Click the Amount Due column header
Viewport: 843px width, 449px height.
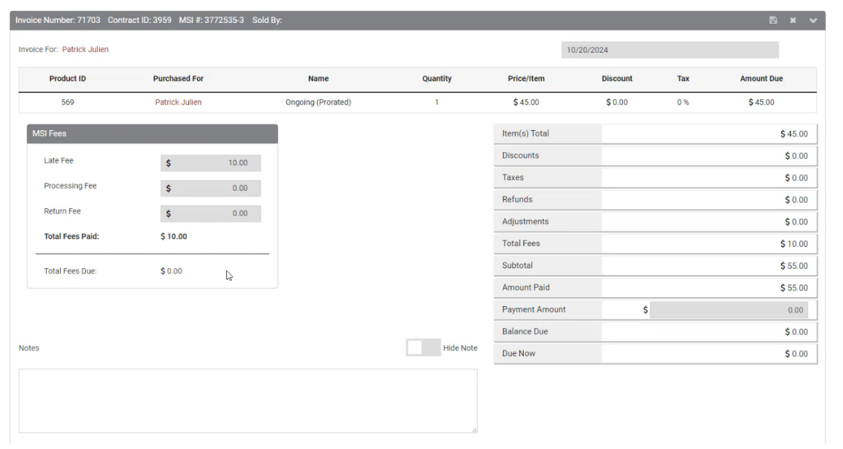761,79
